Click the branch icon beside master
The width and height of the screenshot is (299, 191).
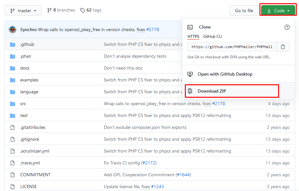[13, 11]
